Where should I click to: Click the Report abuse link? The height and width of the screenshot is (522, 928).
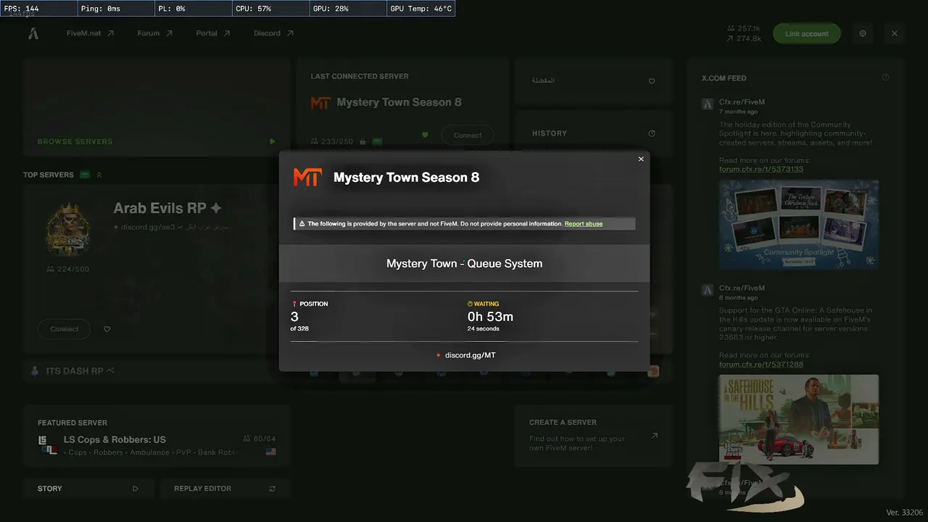584,224
